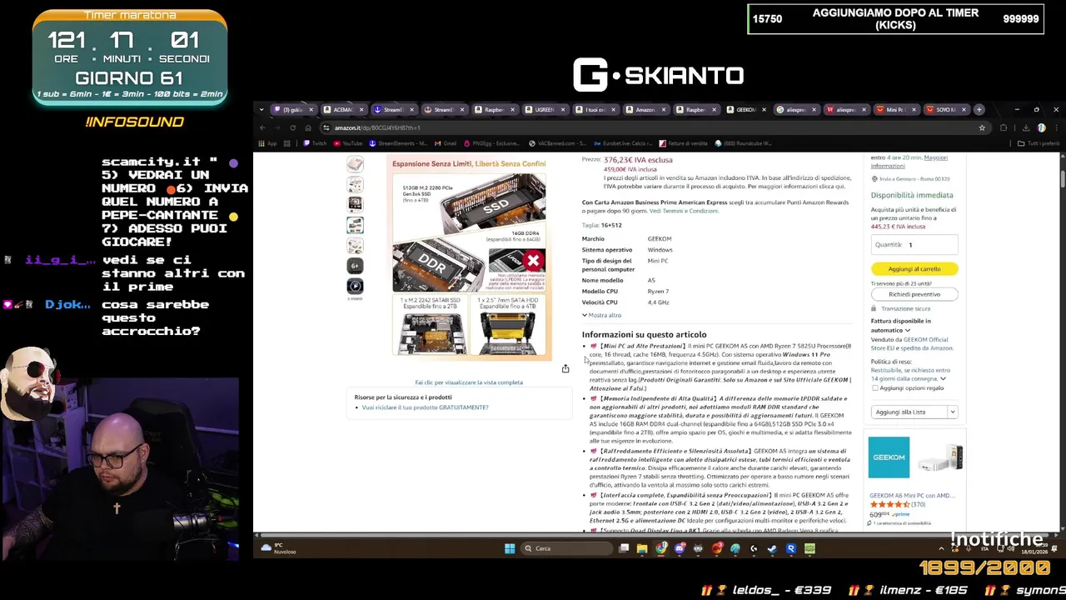Reload the Amazon page
Screen dimensions: 1066x600
[292, 127]
